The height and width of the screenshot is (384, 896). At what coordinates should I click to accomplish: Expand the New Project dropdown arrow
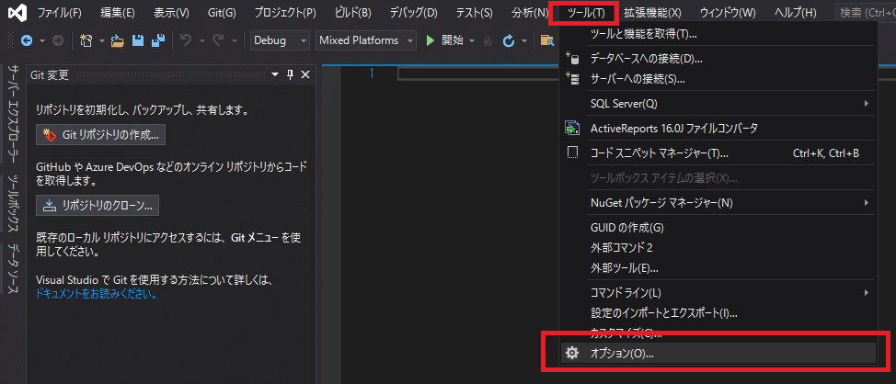click(102, 40)
